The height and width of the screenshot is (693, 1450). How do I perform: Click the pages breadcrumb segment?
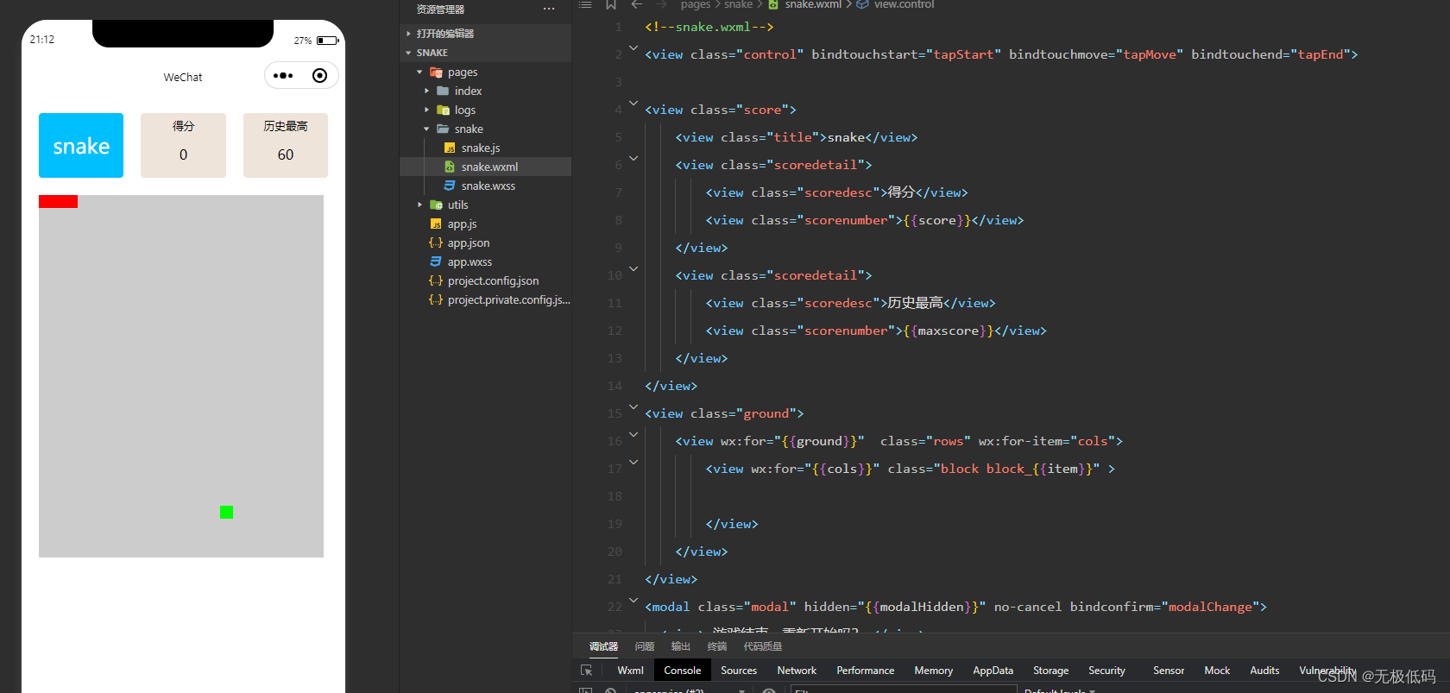[x=696, y=5]
